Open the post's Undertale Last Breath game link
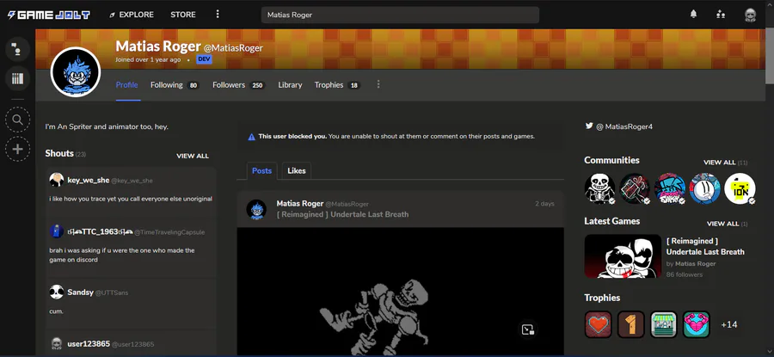The height and width of the screenshot is (357, 774). click(342, 214)
